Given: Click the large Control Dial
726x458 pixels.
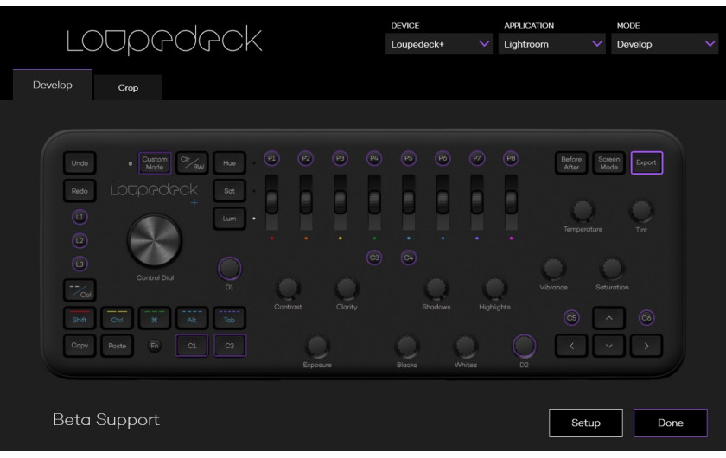Looking at the screenshot, I should point(155,240).
